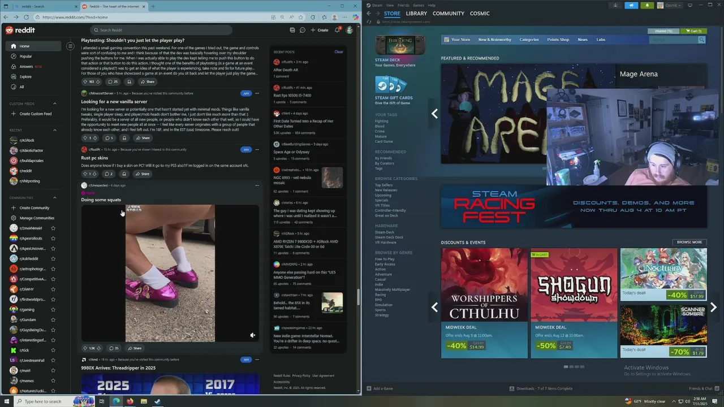Open Steam announcements megaphone icon

pos(631,5)
